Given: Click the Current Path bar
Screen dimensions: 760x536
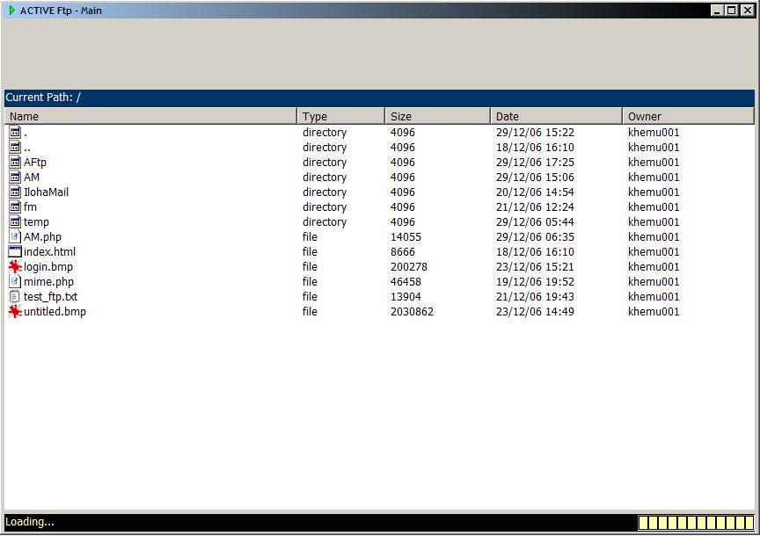Looking at the screenshot, I should (379, 98).
